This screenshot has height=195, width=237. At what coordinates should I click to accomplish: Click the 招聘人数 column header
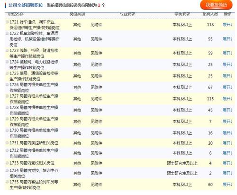point(210,14)
